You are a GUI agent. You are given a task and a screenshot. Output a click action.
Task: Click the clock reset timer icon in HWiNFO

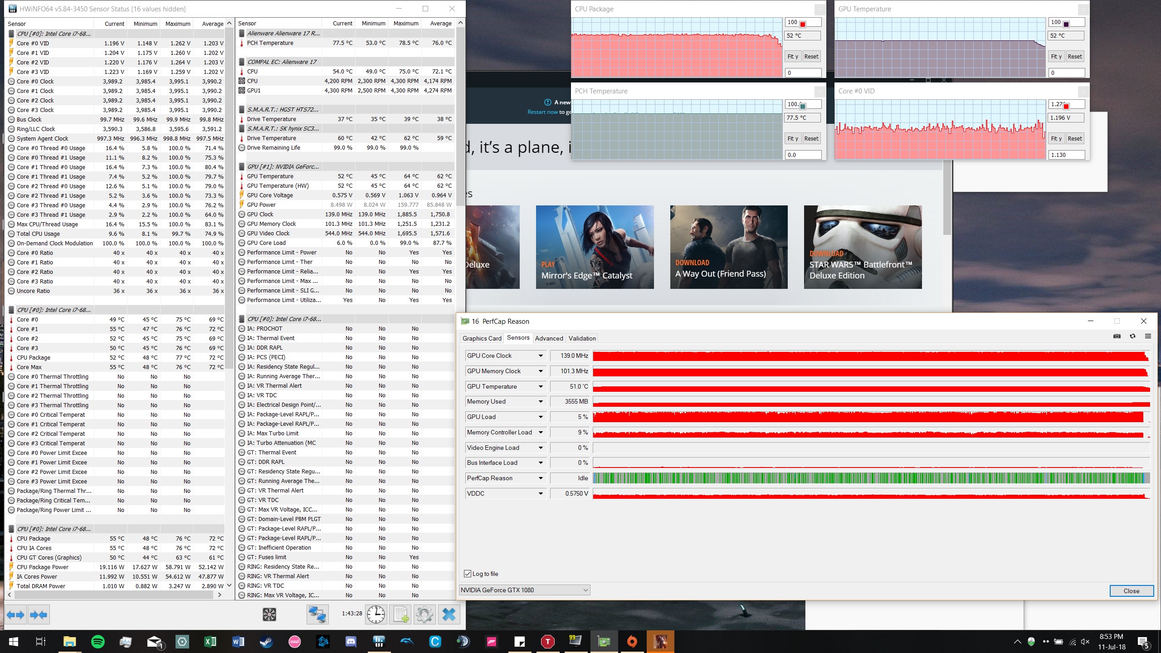tap(376, 615)
